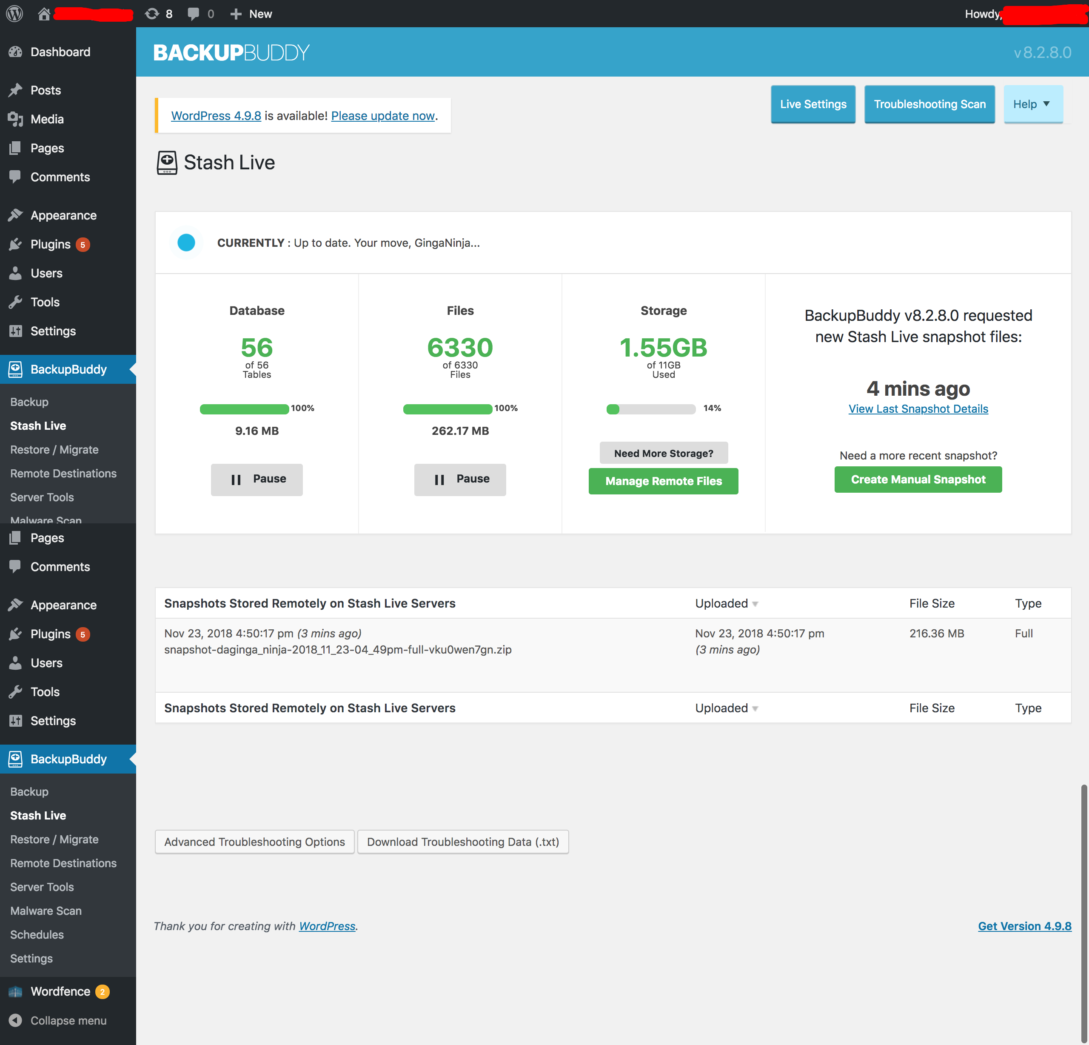Click the Dashboard gauge icon in sidebar

click(16, 51)
